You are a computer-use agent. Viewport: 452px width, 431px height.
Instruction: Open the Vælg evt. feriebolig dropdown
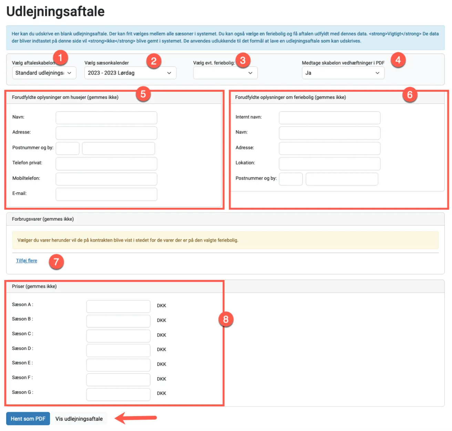[225, 73]
